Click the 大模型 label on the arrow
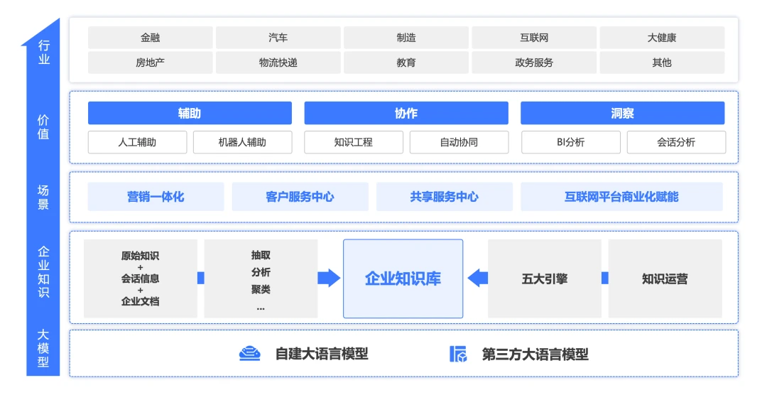767x395 pixels. [43, 348]
